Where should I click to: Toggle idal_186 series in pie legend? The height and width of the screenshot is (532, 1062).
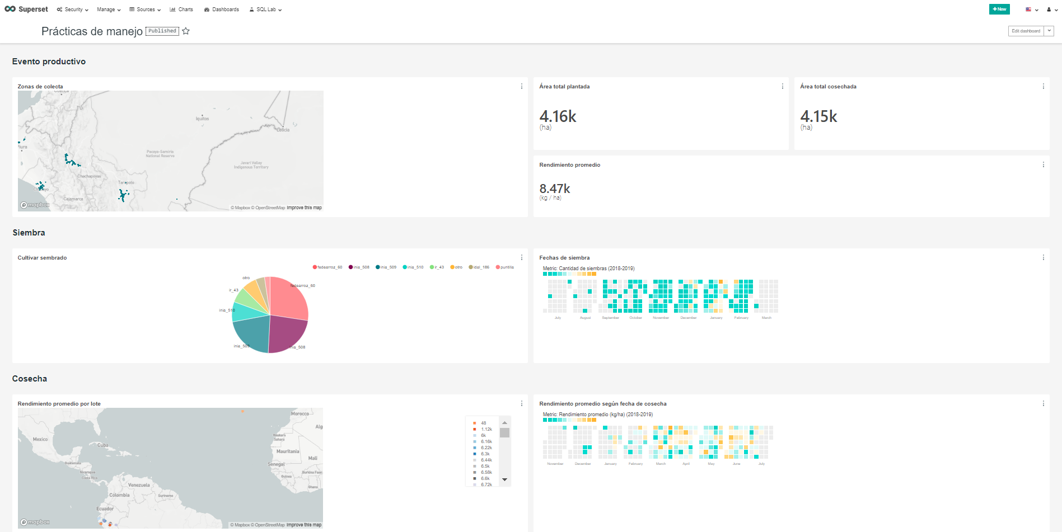click(x=479, y=267)
